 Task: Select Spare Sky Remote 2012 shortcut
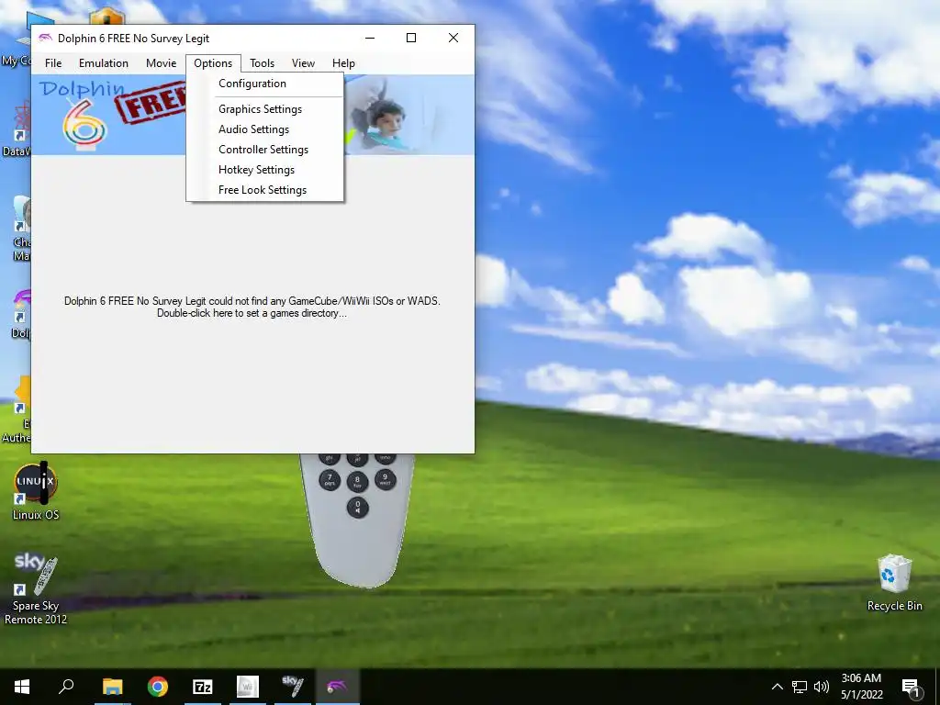(36, 589)
